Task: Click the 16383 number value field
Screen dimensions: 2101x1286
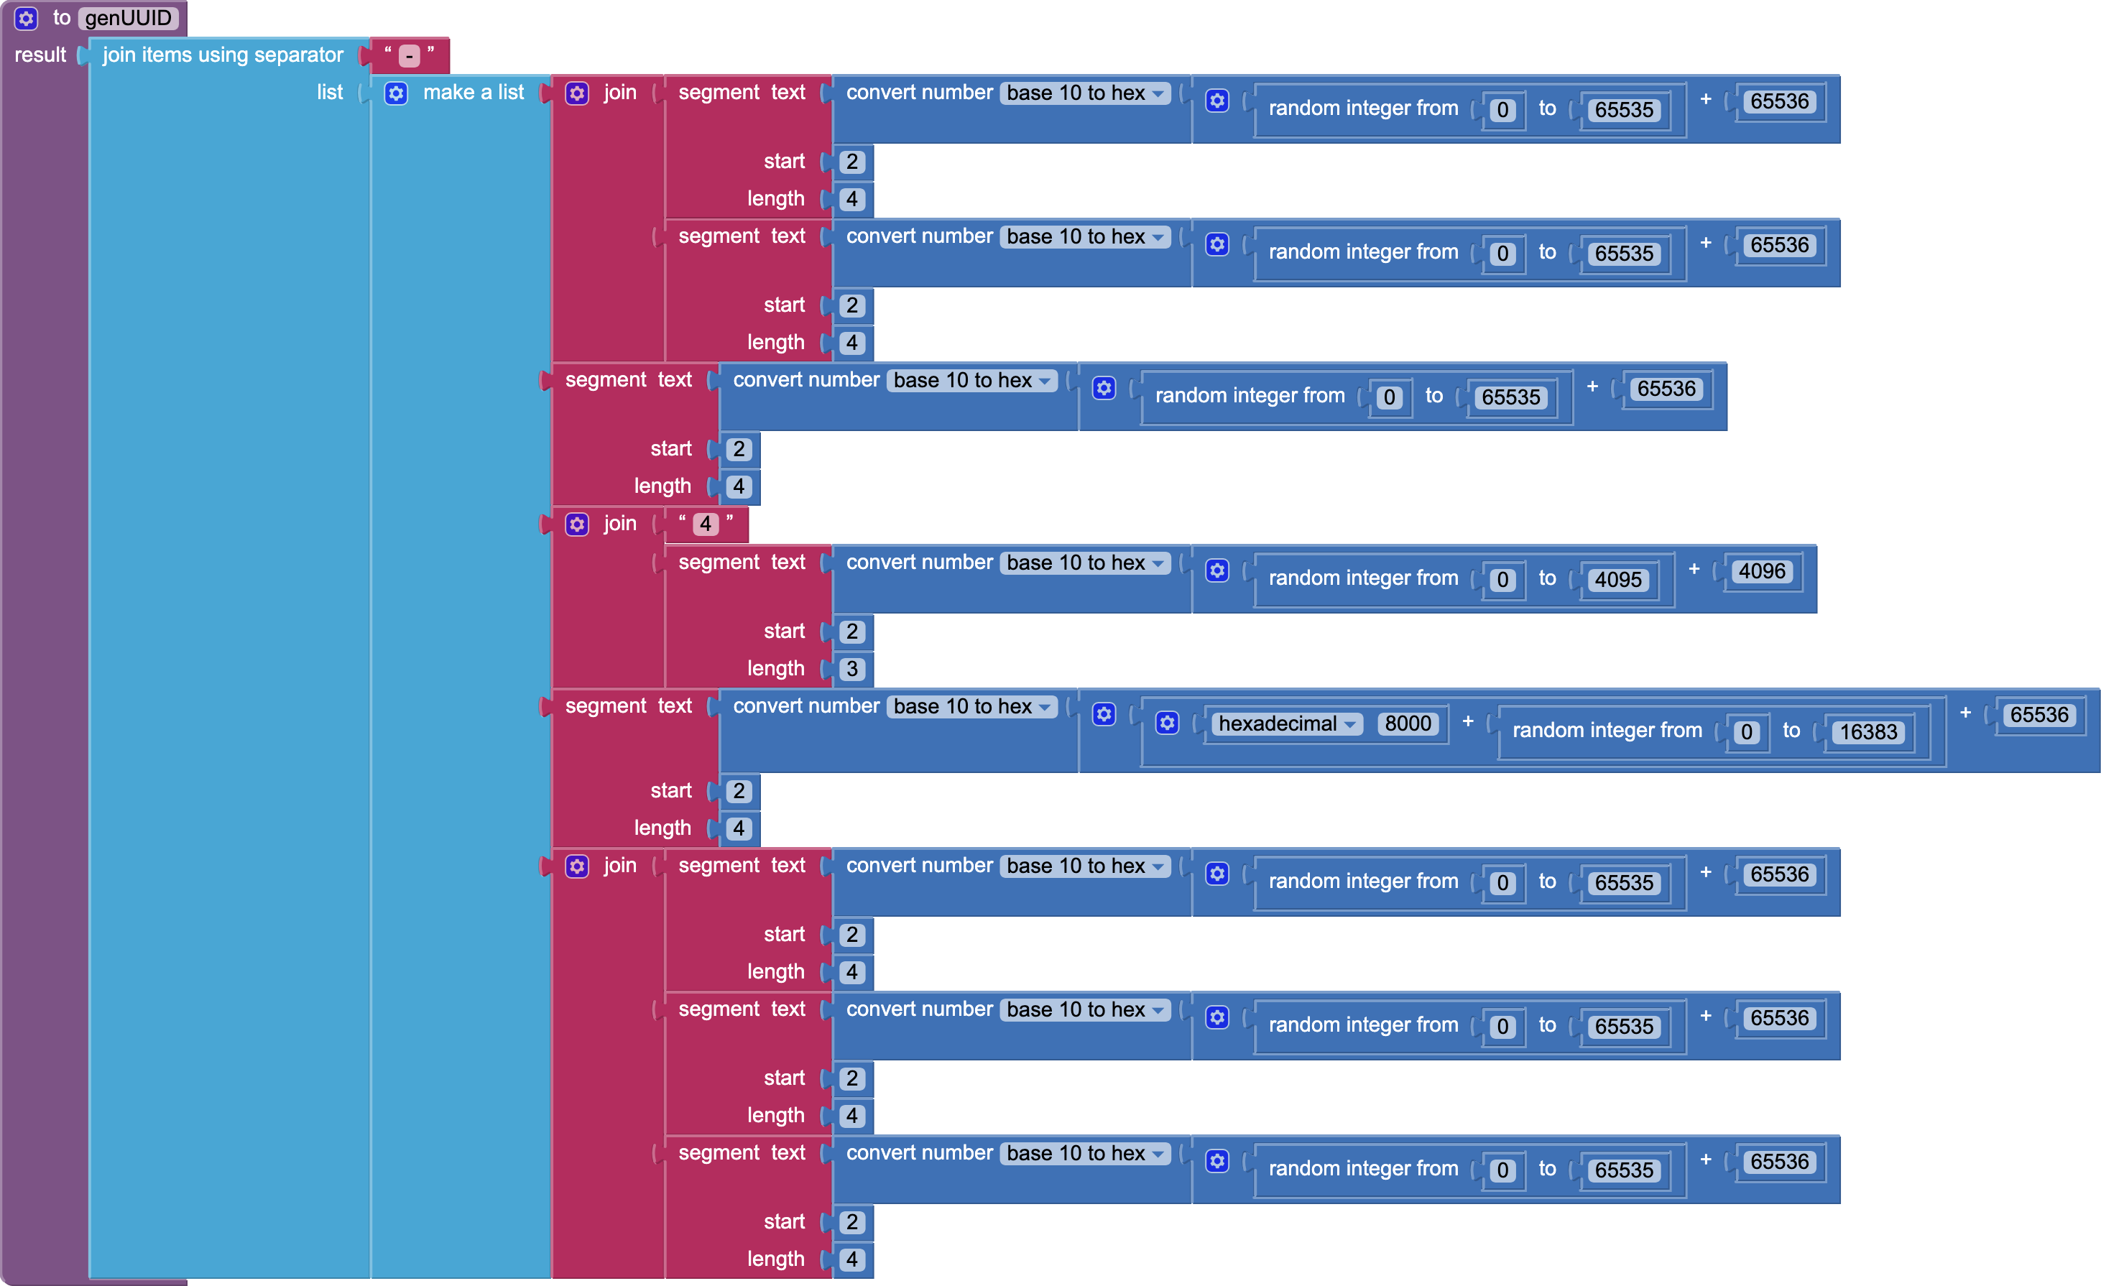Action: coord(1867,731)
